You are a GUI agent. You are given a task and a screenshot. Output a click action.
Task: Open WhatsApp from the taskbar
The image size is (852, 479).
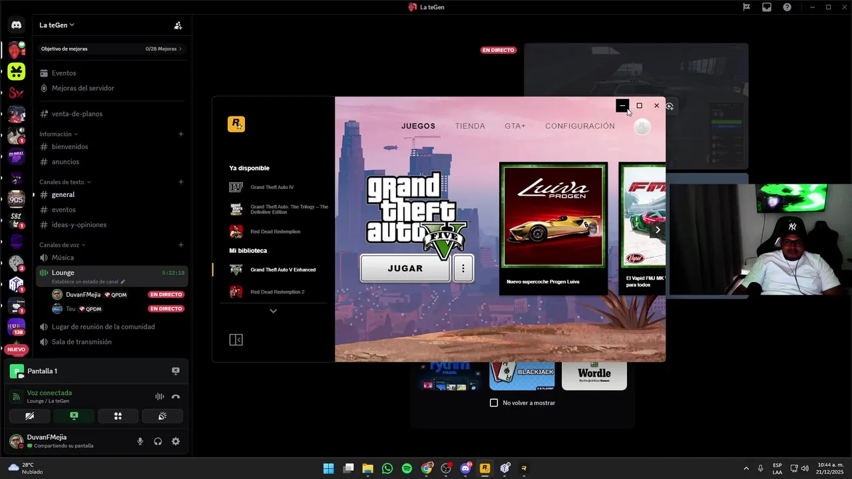coord(387,468)
